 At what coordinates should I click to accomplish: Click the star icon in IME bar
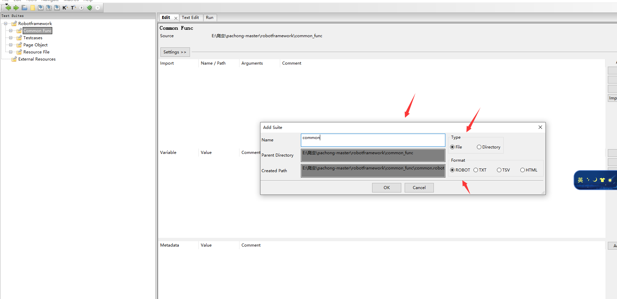tap(610, 180)
